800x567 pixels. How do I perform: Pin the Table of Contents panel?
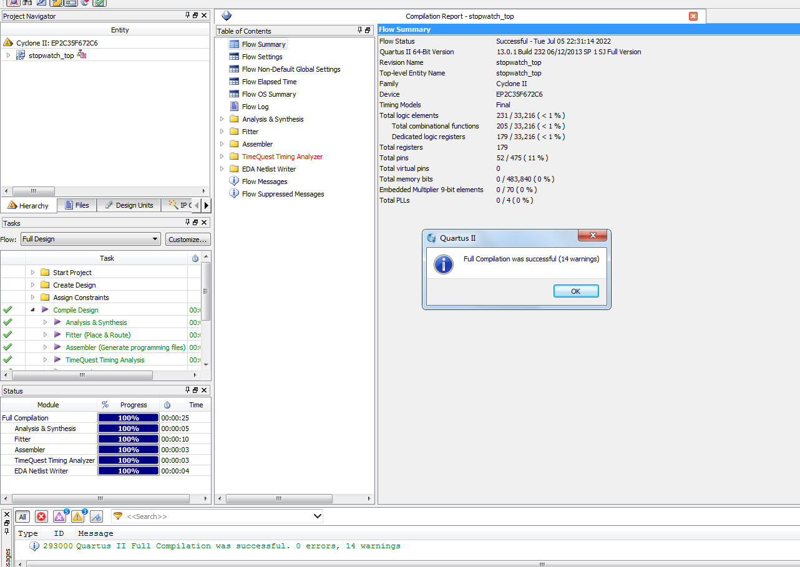click(x=359, y=30)
